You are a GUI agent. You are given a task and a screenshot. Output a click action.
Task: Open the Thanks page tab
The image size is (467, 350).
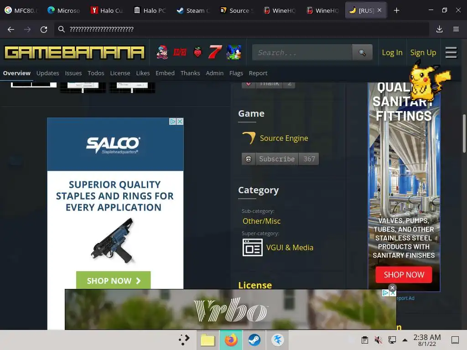click(190, 73)
